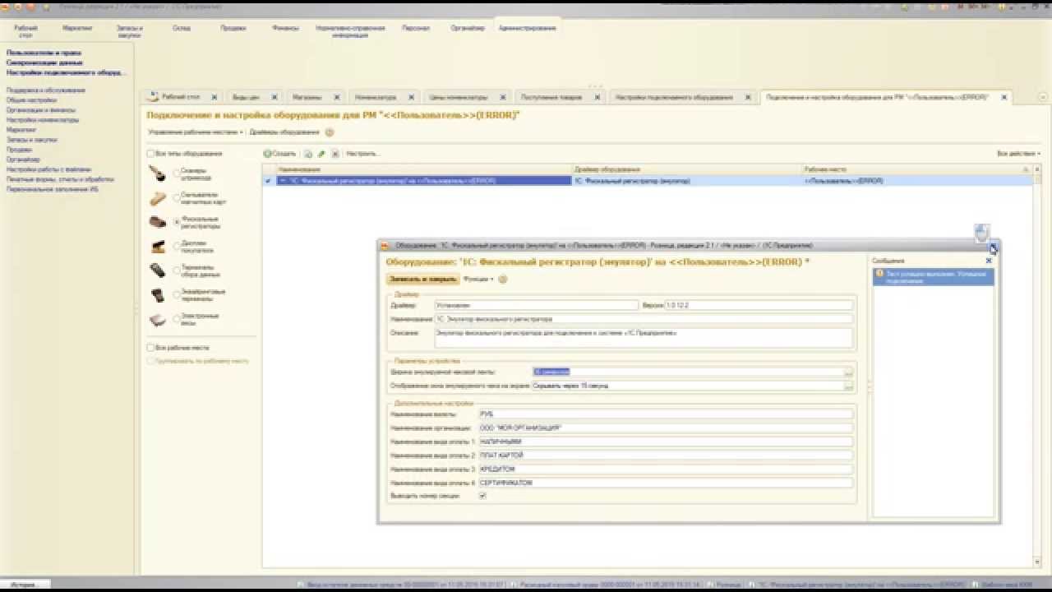Screen dimensions: 1052x592
Task: Open the Продажи section in top bar
Action: point(233,28)
